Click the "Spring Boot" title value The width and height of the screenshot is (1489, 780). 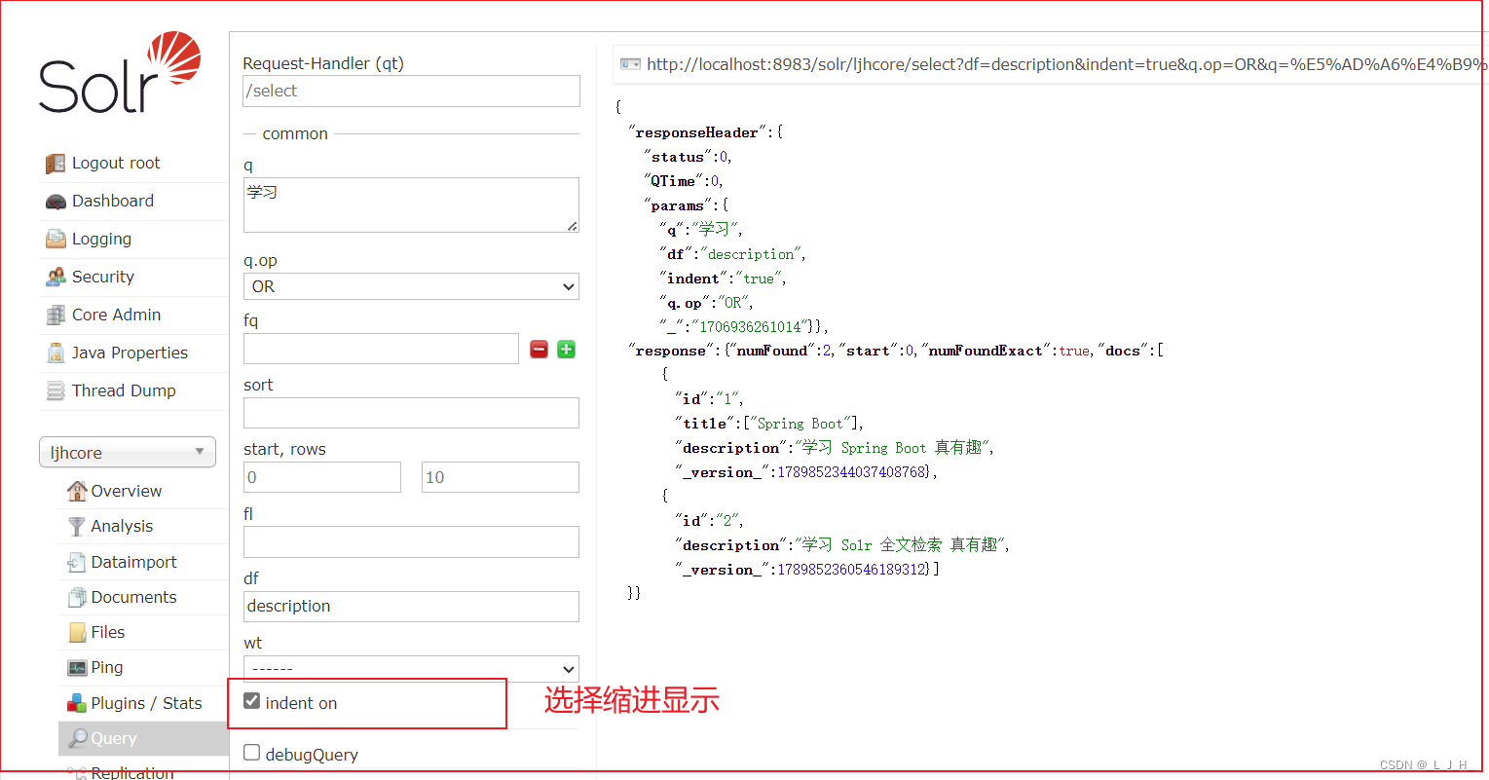[x=802, y=424]
